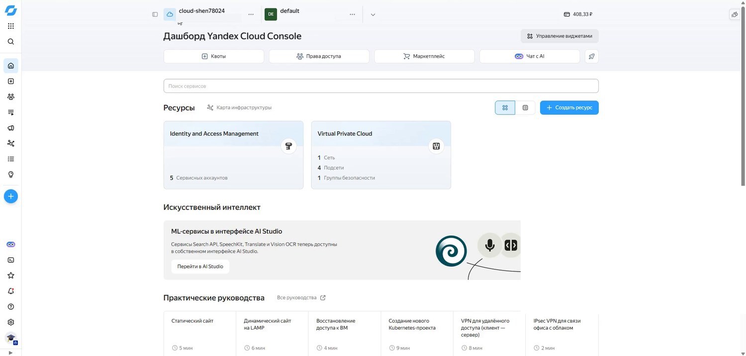Open the Квоты shortcut
746x356 pixels.
click(x=214, y=56)
